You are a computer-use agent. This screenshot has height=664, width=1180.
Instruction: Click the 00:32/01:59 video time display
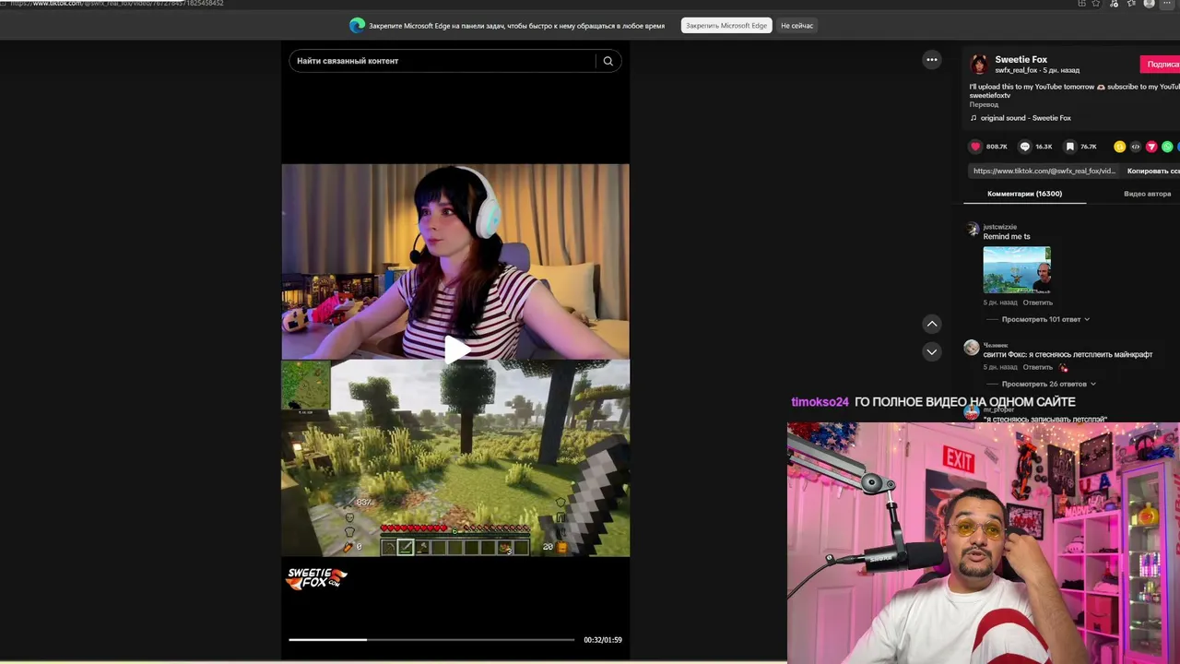(x=603, y=640)
